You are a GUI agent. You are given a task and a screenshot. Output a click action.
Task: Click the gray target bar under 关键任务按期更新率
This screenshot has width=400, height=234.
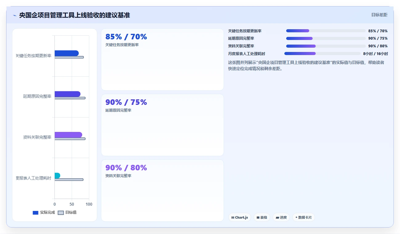click(x=69, y=57)
